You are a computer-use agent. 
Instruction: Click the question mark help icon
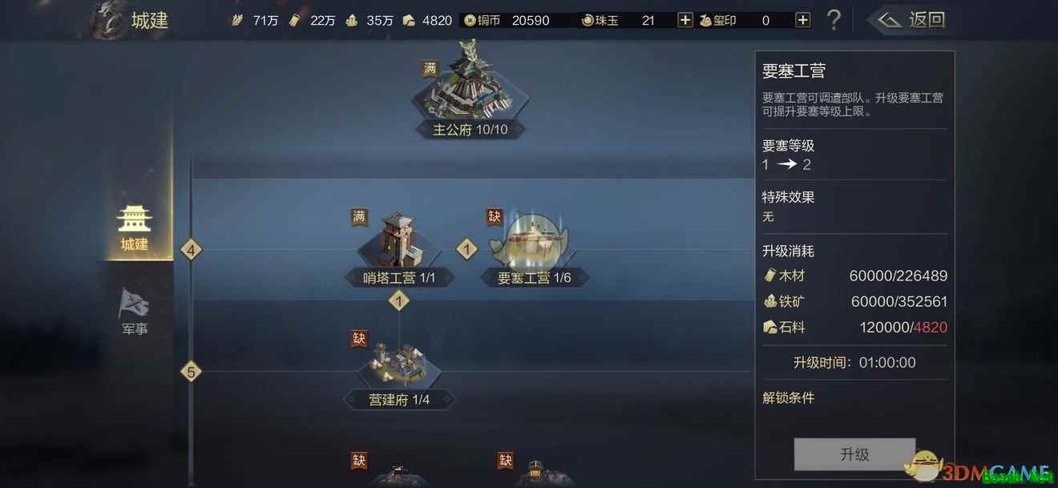(x=834, y=20)
